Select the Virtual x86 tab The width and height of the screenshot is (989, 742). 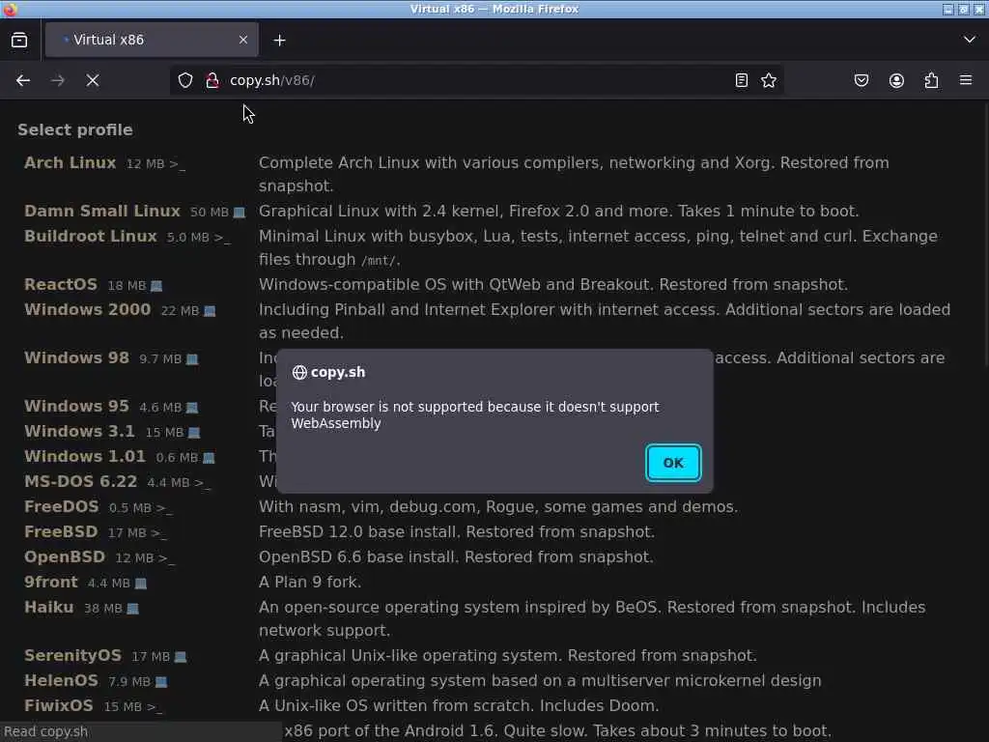click(x=152, y=40)
